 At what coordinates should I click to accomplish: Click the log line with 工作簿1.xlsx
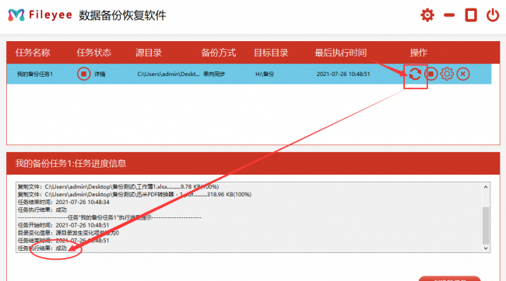[x=118, y=187]
